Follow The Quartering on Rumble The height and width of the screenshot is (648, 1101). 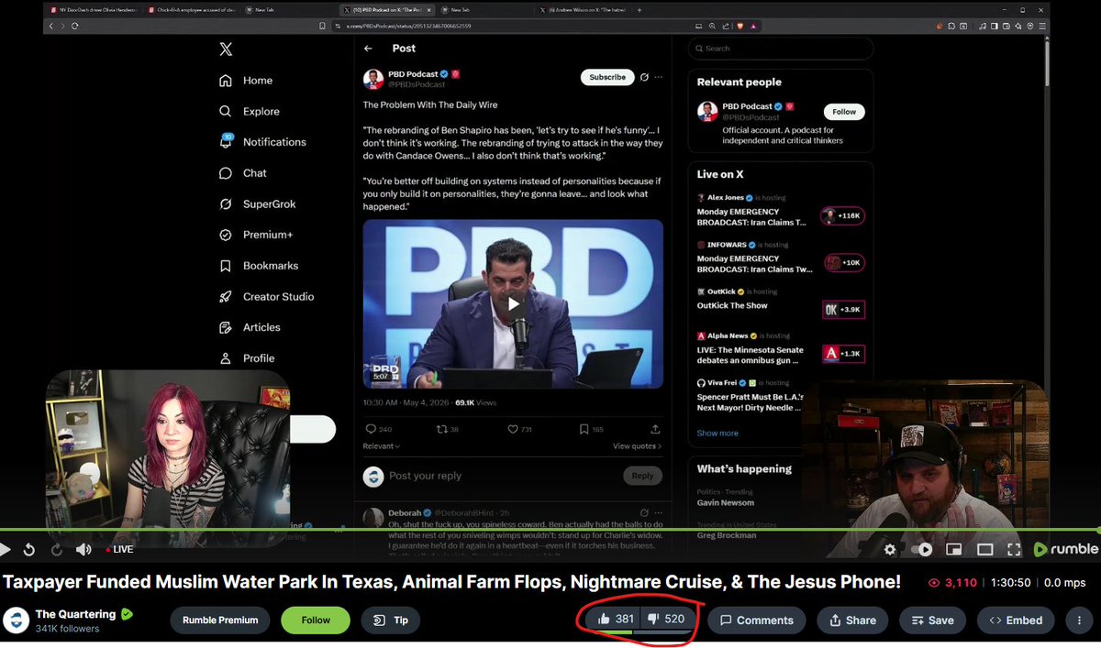tap(316, 621)
